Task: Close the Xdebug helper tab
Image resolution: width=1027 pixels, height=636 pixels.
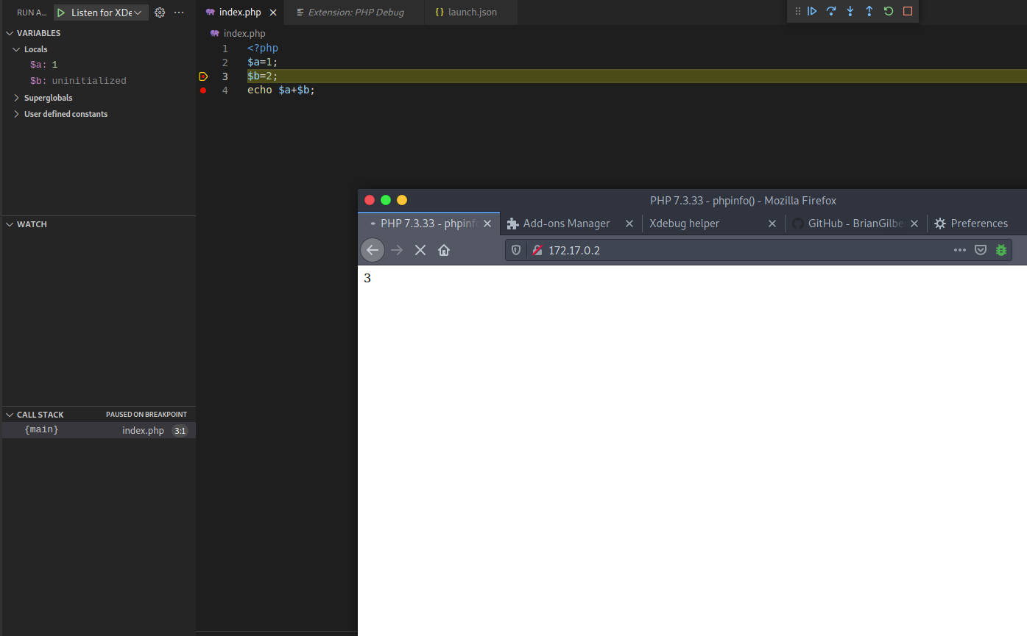Action: coord(772,224)
